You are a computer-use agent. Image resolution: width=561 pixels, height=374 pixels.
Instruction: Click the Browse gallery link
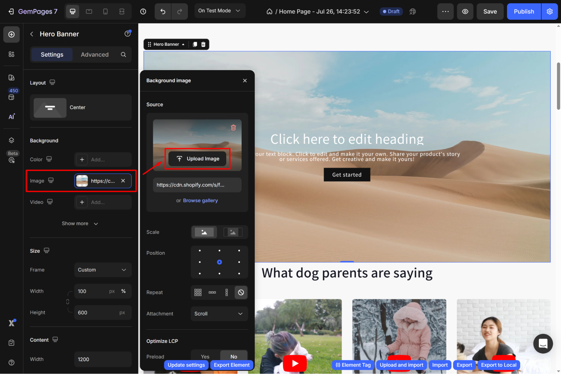[200, 200]
